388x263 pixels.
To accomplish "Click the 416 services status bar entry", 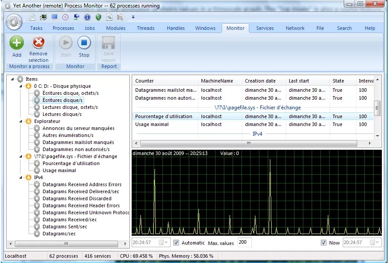I will [x=98, y=256].
